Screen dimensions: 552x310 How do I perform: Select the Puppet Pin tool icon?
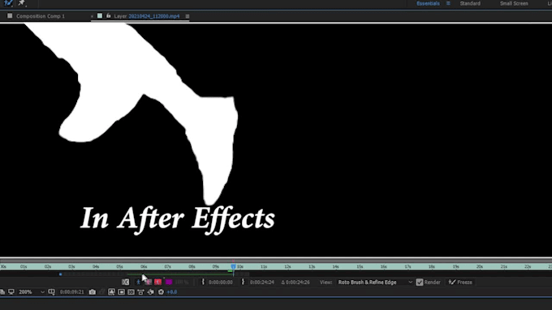22,3
